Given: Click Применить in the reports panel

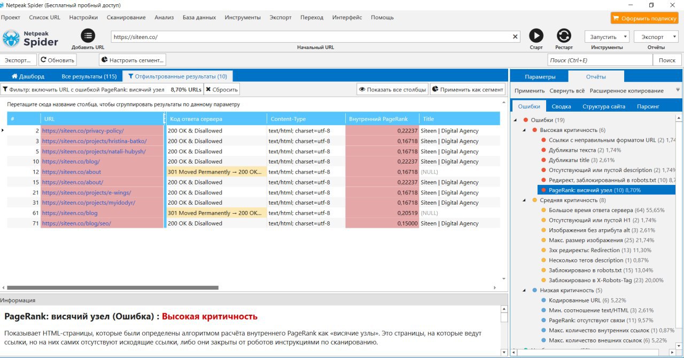Looking at the screenshot, I should (x=530, y=90).
